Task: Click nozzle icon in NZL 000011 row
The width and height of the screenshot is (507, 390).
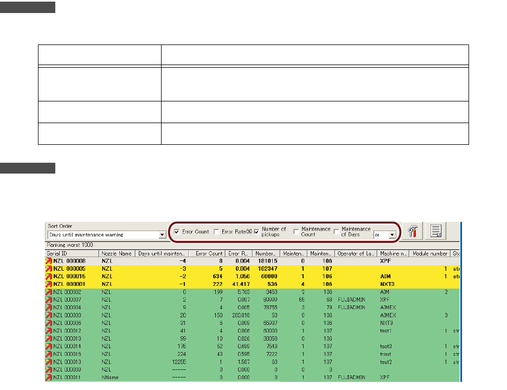Action: tap(49, 377)
